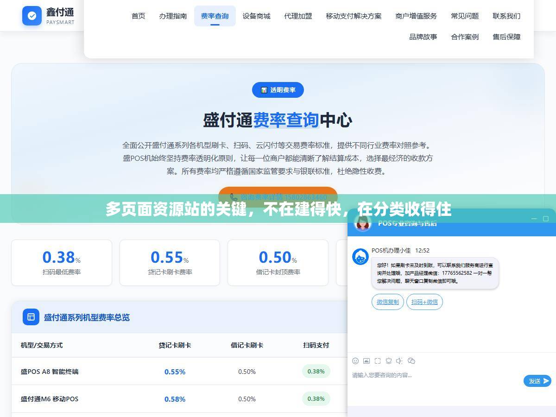Click the 扫码+微信 button in chat
This screenshot has width=556, height=417.
[x=425, y=302]
